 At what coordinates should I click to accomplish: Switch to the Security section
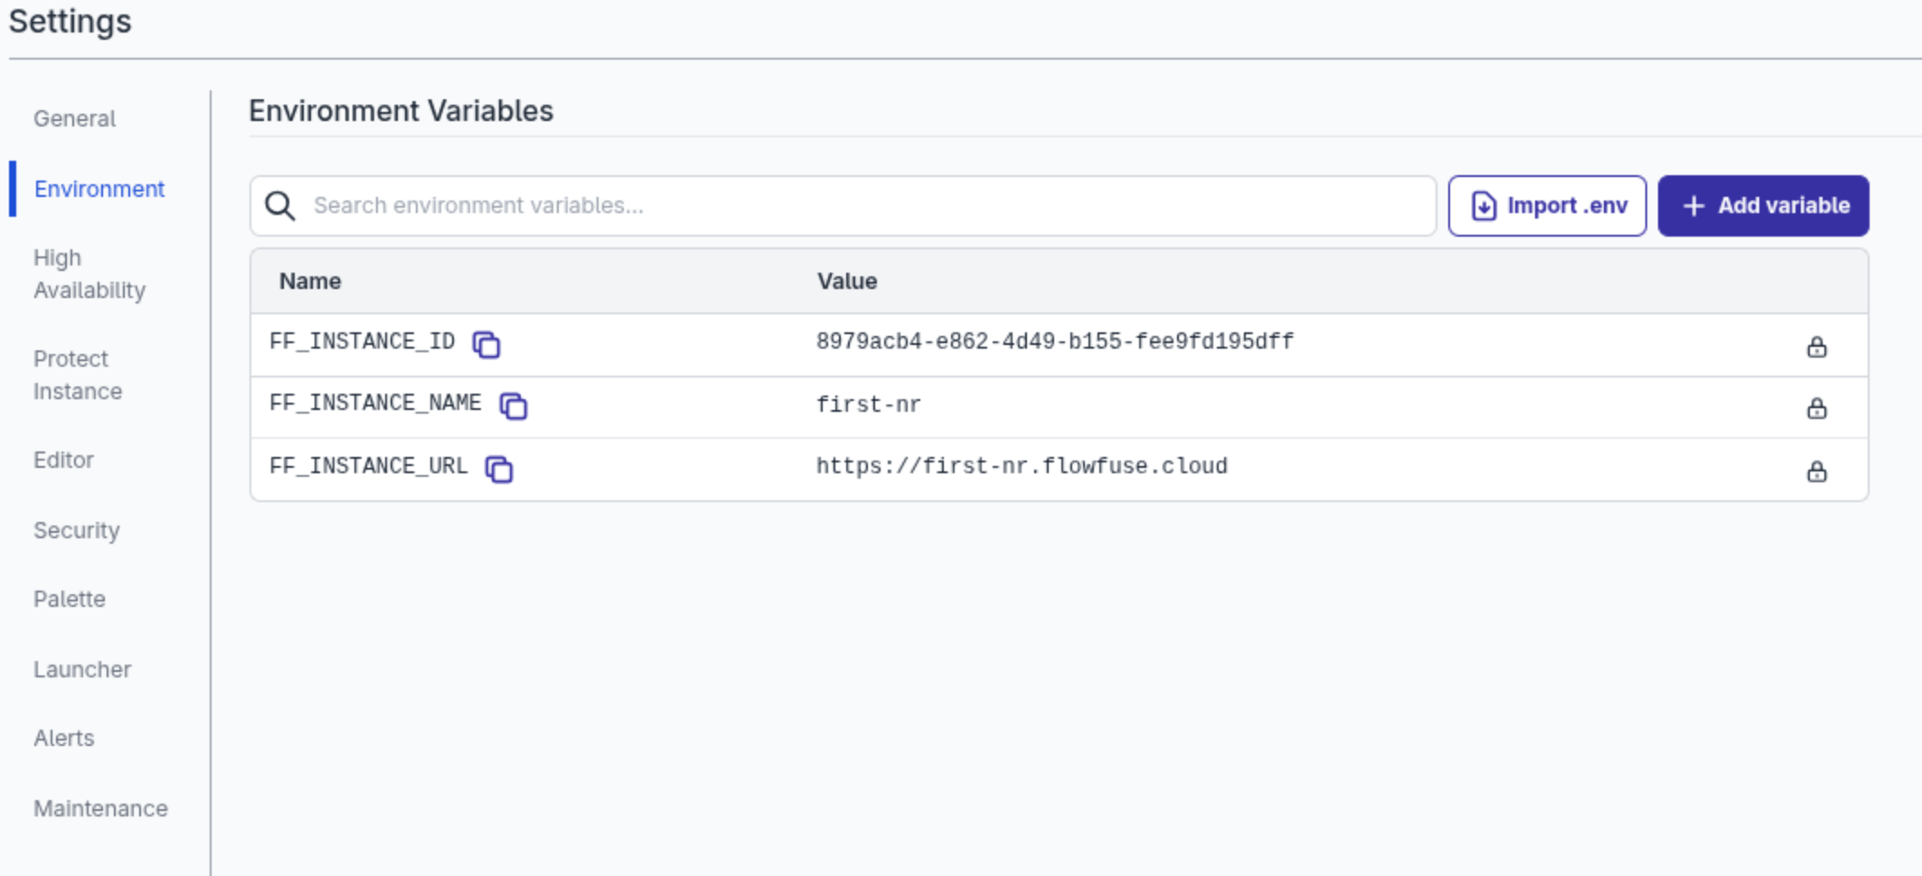pos(77,530)
